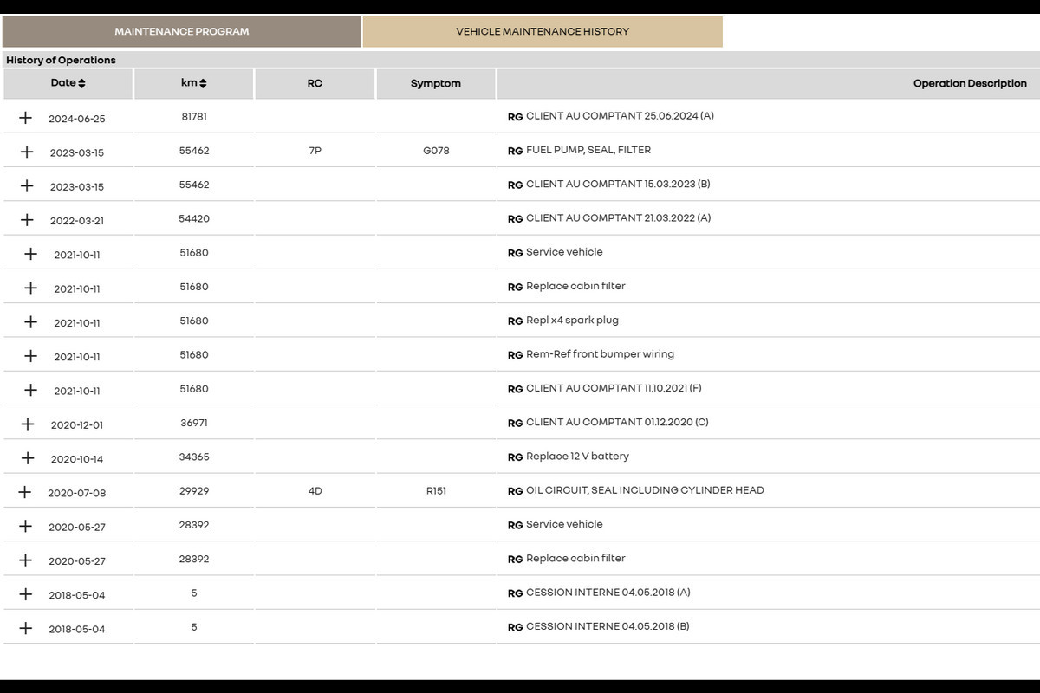Click plus icon for OIL CIRCUIT row
Screen dimensions: 1040x693
25,492
